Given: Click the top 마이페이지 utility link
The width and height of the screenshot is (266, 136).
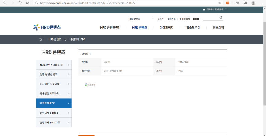Looking at the screenshot, I should (x=184, y=19).
